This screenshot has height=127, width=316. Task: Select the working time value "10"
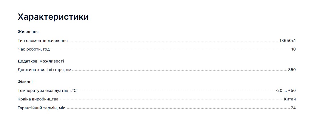coord(293,49)
